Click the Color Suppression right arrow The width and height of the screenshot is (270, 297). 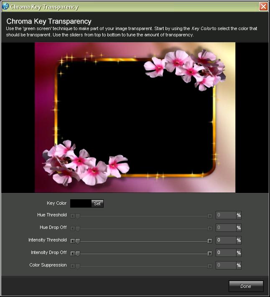(x=210, y=266)
